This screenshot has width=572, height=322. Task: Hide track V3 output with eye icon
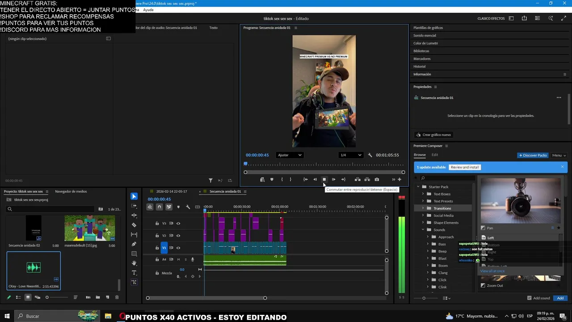178,223
